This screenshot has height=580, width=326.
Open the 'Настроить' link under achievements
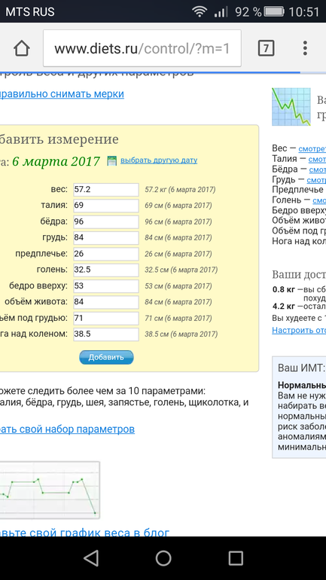coord(299,330)
